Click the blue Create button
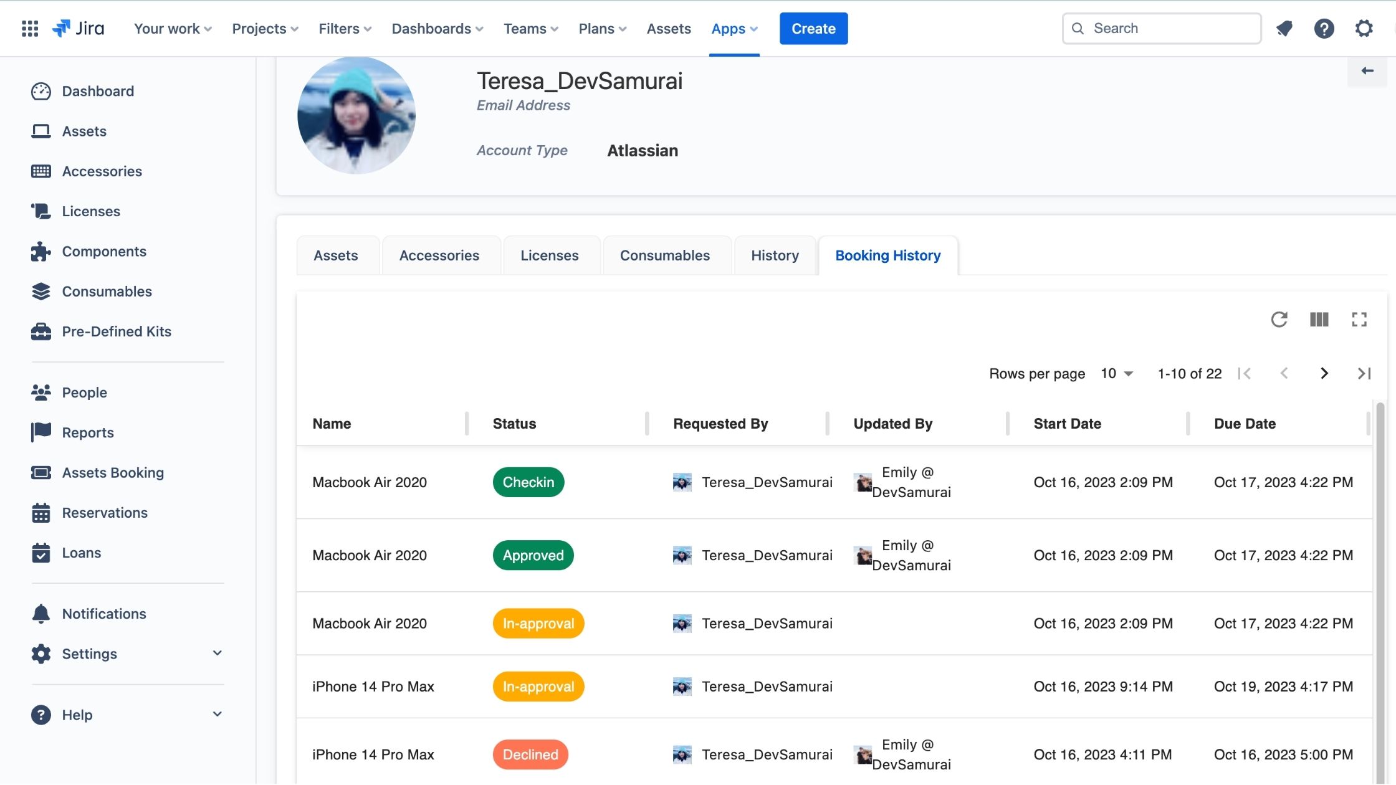Screen dimensions: 1396x785 click(x=813, y=29)
